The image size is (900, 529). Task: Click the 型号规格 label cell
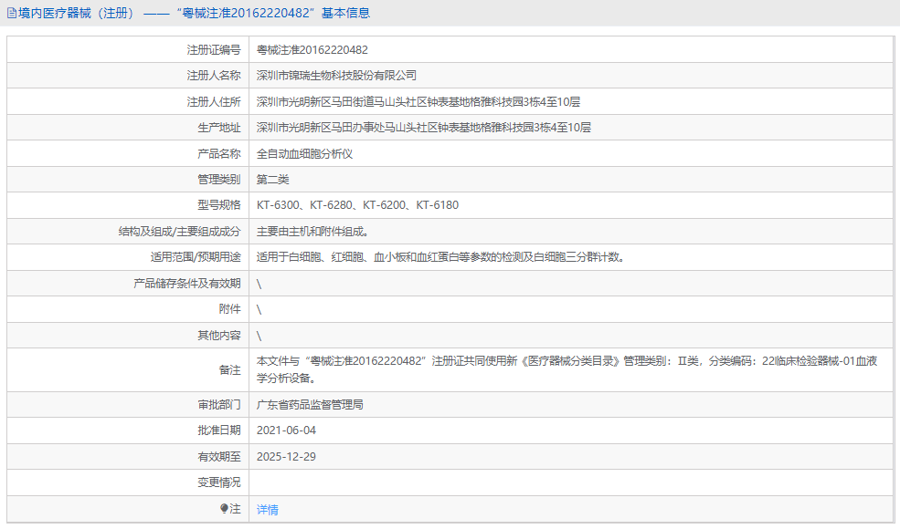[x=128, y=205]
